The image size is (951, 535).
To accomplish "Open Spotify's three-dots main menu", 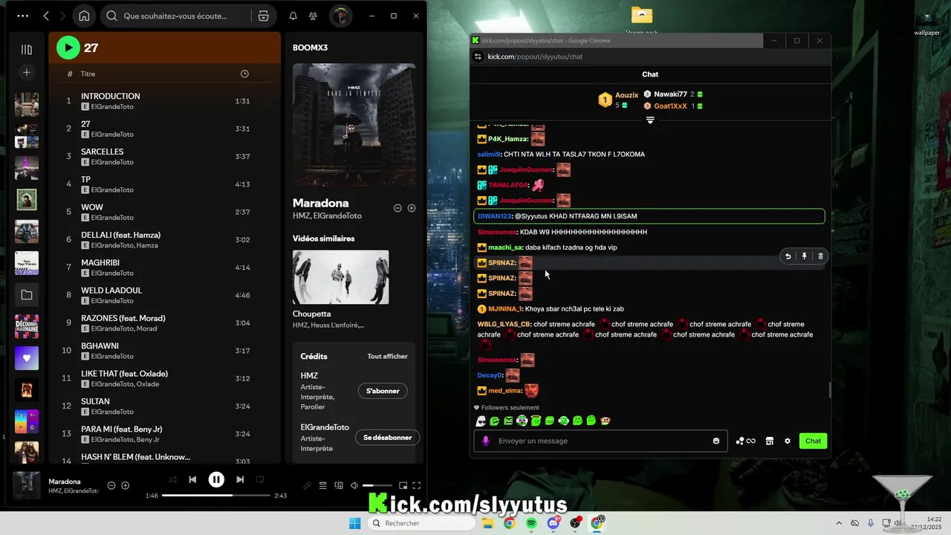I will [23, 16].
